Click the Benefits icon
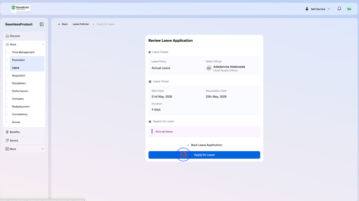 tap(7, 132)
